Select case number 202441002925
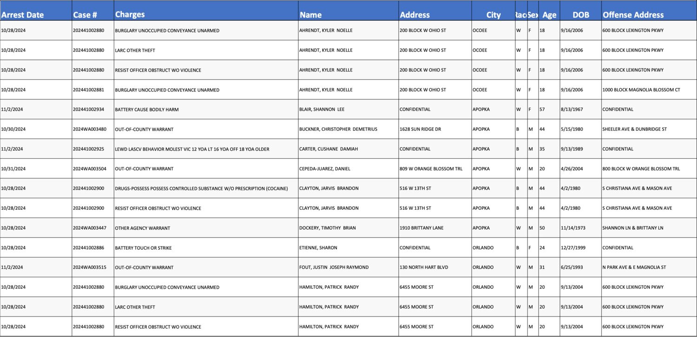This screenshot has height=337, width=697. 93,149
